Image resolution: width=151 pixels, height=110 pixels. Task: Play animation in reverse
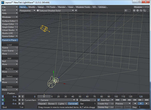pos(135,103)
